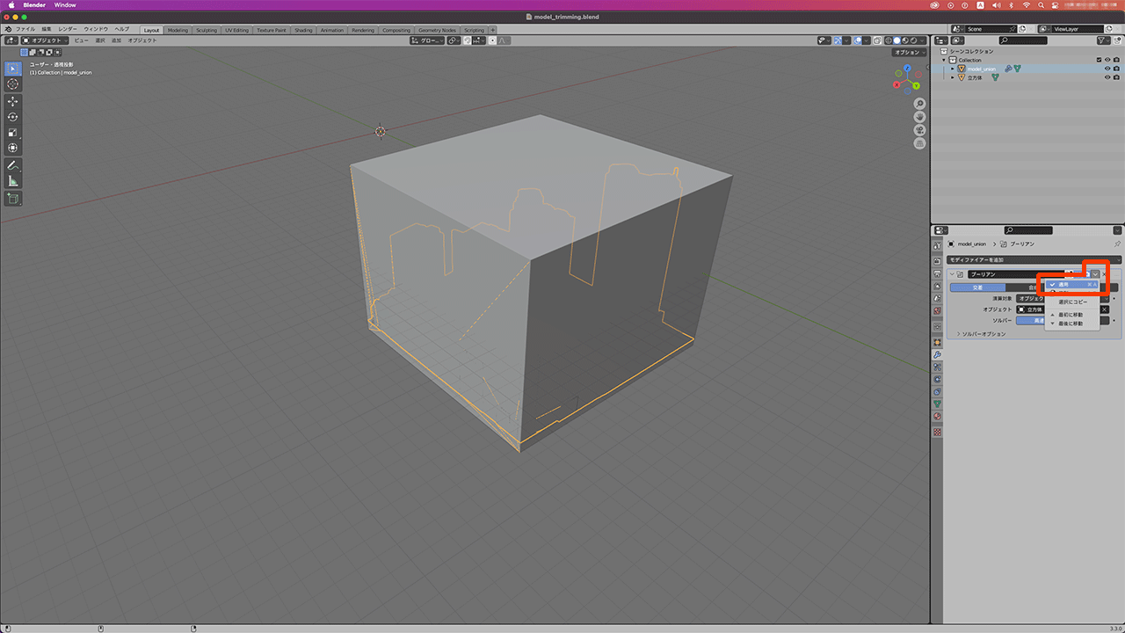
Task: Select 交差 boolean operation button
Action: (977, 287)
